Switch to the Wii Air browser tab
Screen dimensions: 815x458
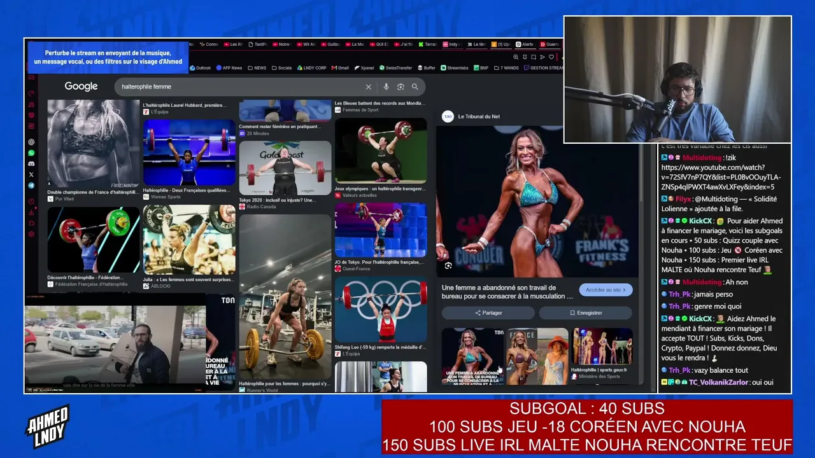click(x=306, y=45)
